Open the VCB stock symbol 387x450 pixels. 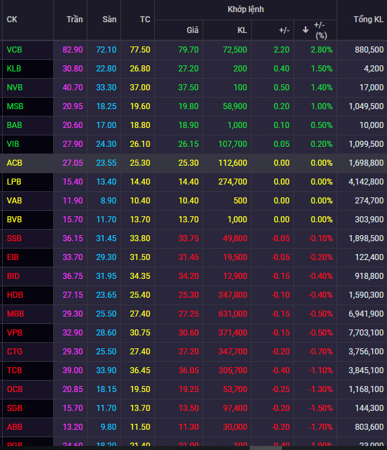[14, 50]
